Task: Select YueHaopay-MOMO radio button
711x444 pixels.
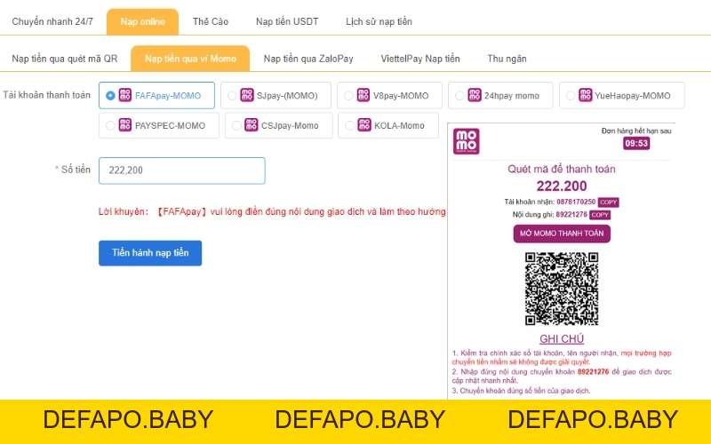Action: tap(571, 96)
